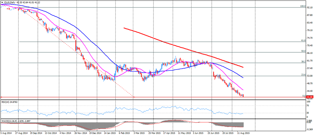Click the 11 May 2015 date label
The height and width of the screenshot is (135, 315).
185,132
